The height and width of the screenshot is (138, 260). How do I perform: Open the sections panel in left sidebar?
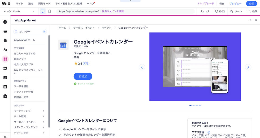5,31
